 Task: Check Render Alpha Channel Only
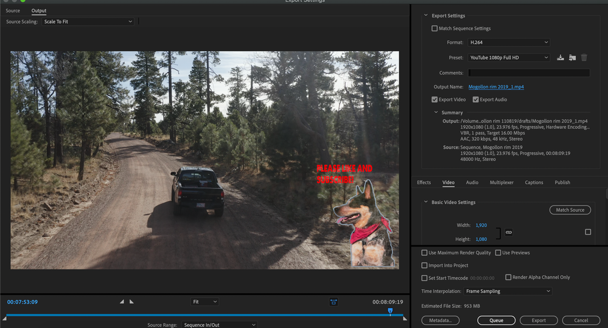508,277
